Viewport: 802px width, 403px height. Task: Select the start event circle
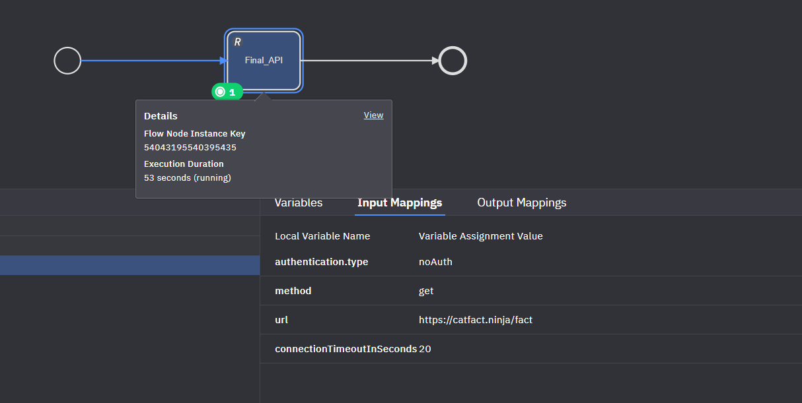(67, 61)
